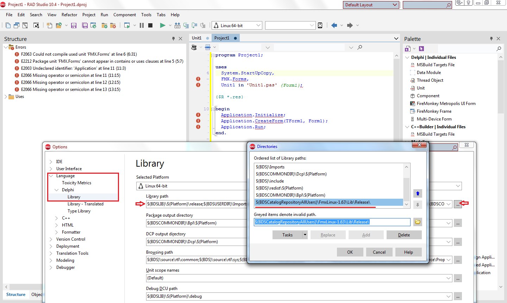Select Toxicity Metrics in Options tree
507x303 pixels.
[x=76, y=183]
